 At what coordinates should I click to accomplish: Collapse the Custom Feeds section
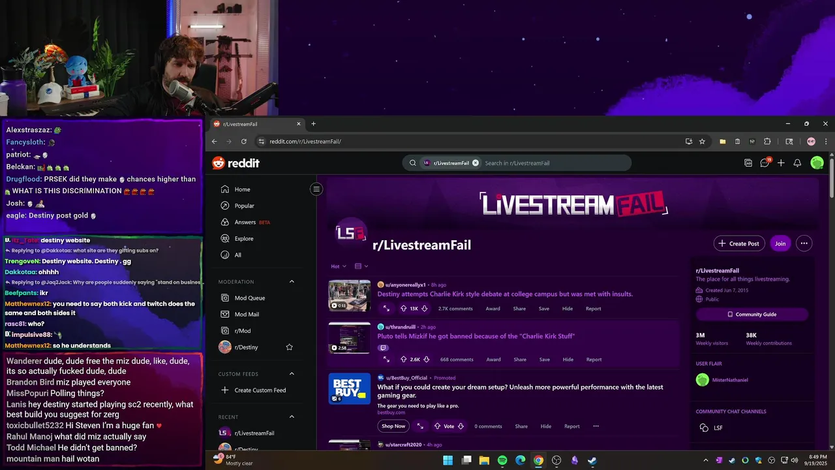click(292, 374)
